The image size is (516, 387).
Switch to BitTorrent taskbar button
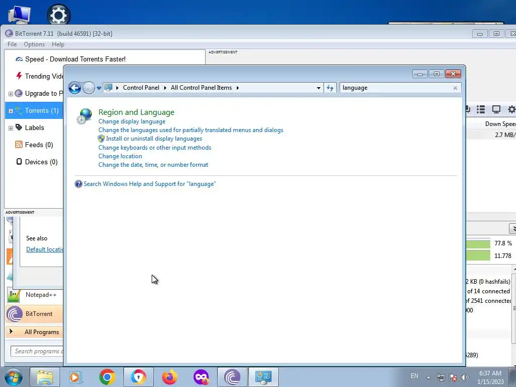tap(232, 377)
